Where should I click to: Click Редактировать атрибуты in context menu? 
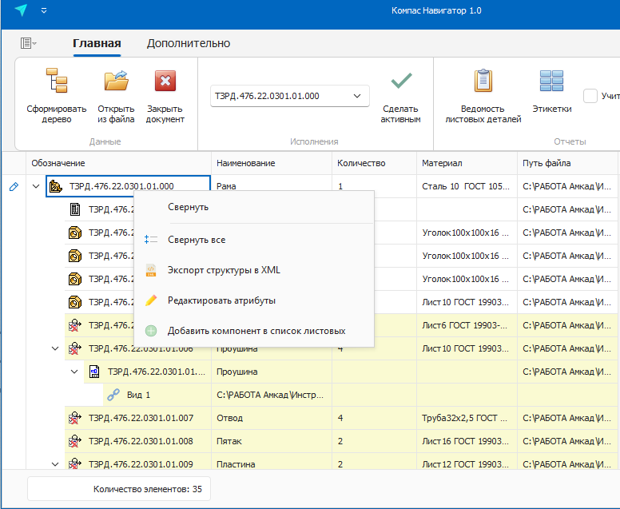(221, 300)
